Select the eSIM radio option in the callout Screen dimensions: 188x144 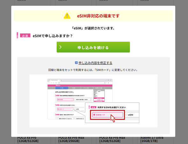tap(129, 115)
